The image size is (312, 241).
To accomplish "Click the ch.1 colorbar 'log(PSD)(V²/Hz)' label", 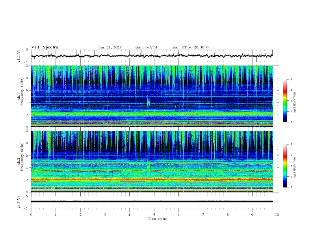I will click(x=295, y=103).
